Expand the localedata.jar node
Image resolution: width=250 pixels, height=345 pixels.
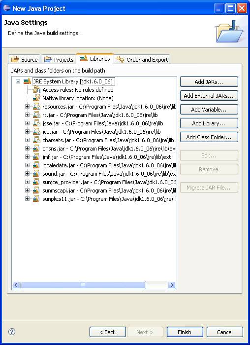tap(27, 165)
